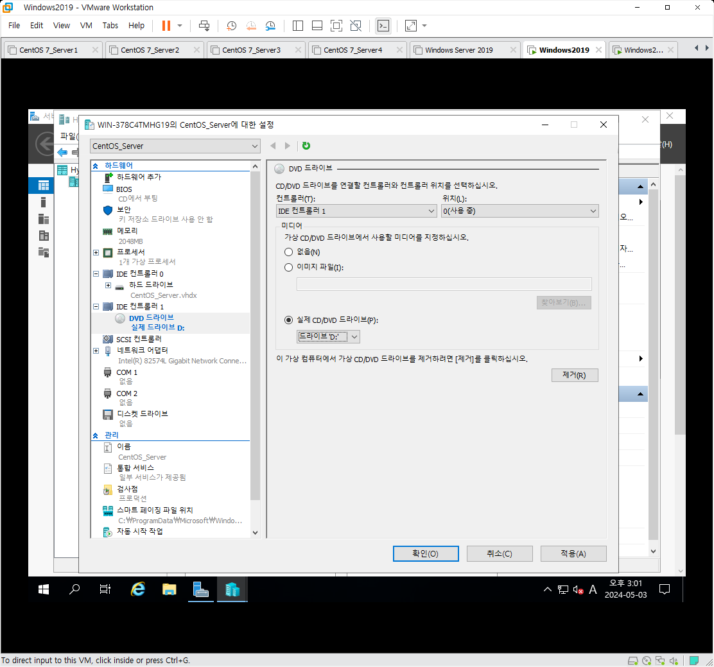Select 자동 시작 작업 item
The height and width of the screenshot is (667, 714).
[x=140, y=532]
